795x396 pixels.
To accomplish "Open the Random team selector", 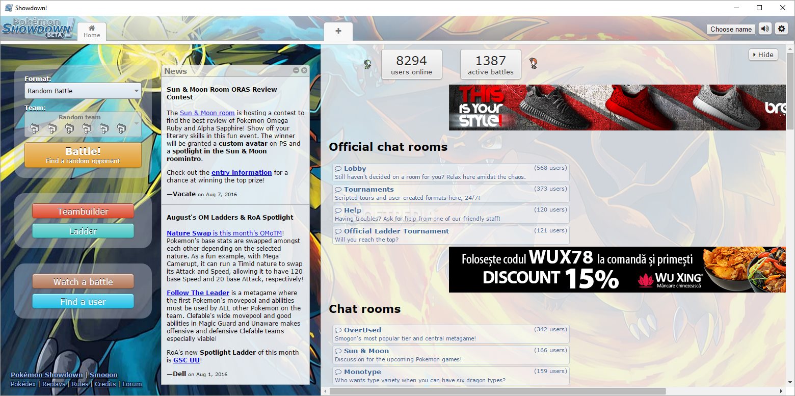I will pos(83,124).
